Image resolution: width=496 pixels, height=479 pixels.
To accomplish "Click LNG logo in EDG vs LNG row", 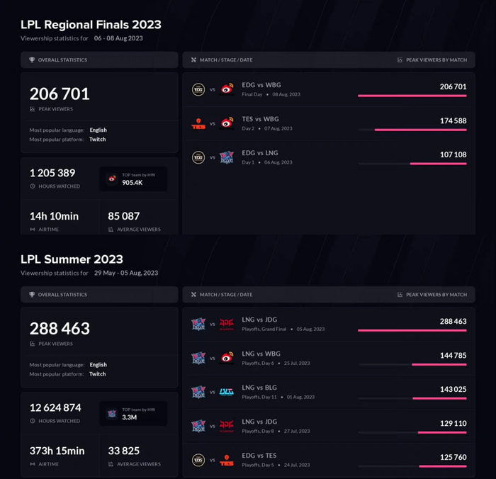I will pos(227,157).
